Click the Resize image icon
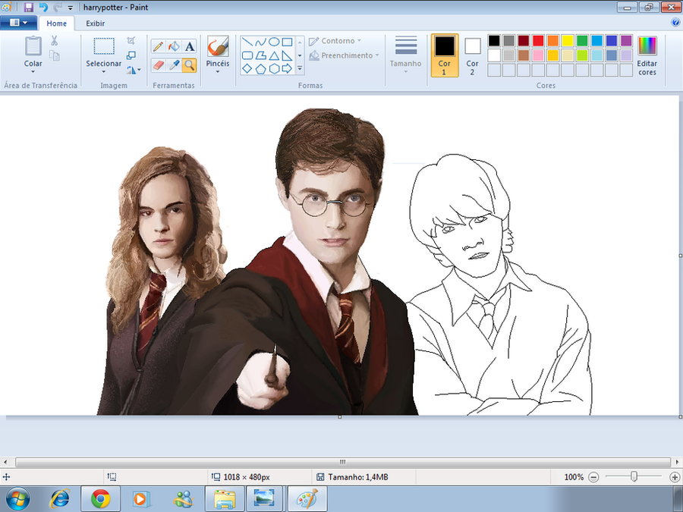This screenshot has height=512, width=683. click(131, 55)
